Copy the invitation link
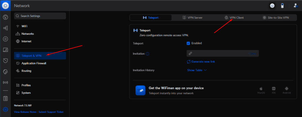The height and width of the screenshot is (117, 302). point(252,54)
